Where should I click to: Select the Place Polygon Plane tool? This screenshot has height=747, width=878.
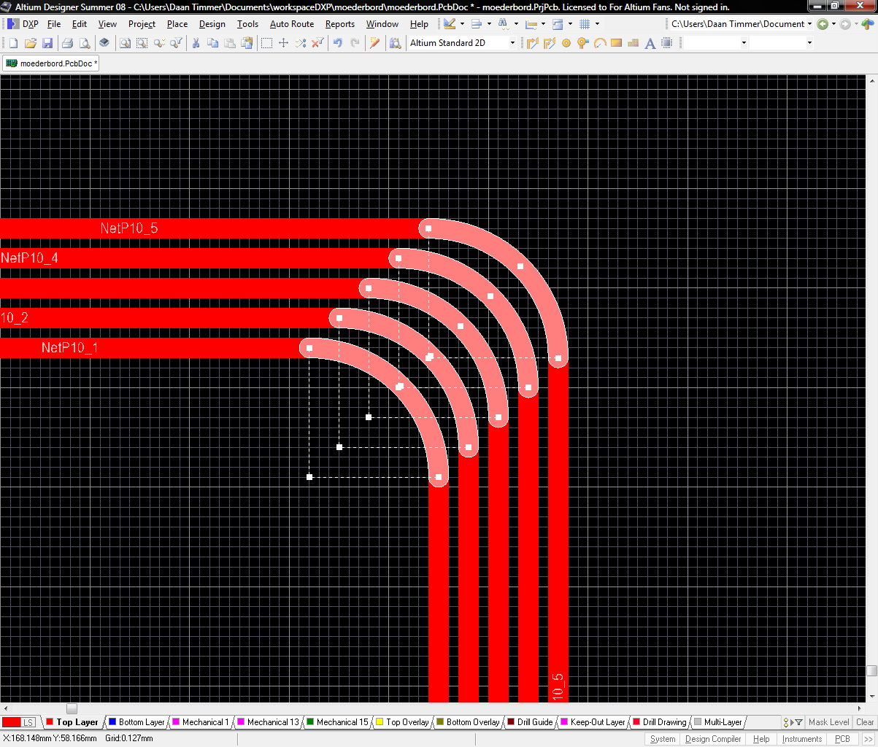(633, 43)
